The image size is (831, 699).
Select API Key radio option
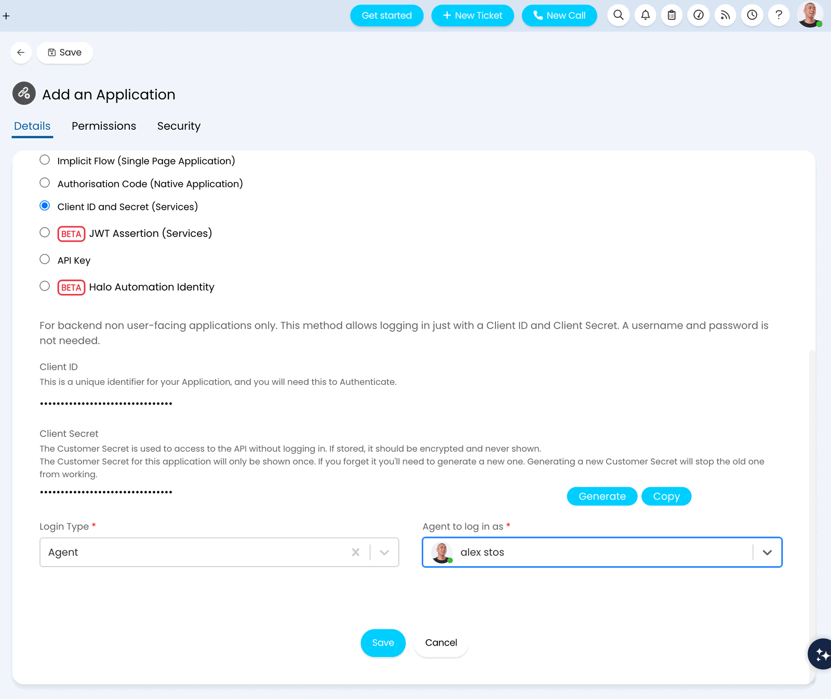[x=45, y=259]
